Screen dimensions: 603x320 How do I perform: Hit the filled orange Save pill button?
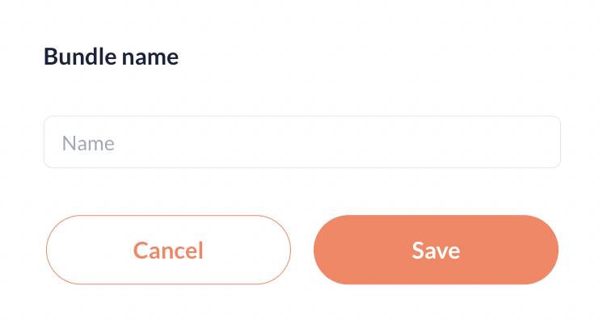pyautogui.click(x=436, y=250)
